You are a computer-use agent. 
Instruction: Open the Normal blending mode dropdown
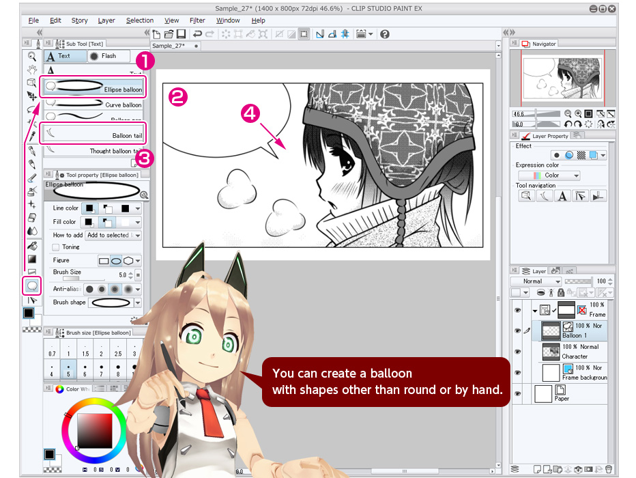(536, 281)
